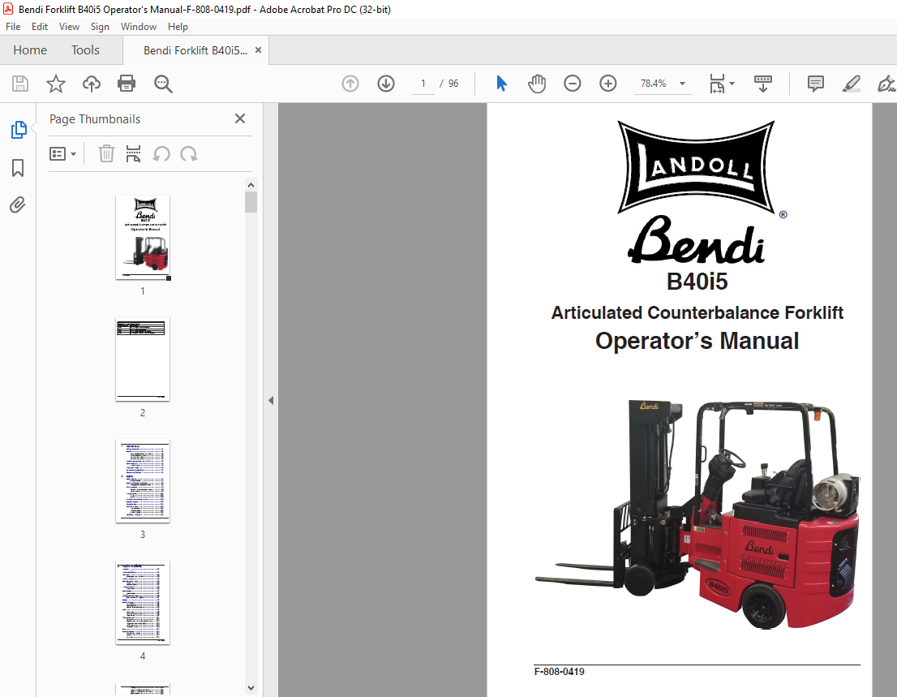Collapse the navigation pane arrow
The width and height of the screenshot is (897, 697).
pos(271,401)
